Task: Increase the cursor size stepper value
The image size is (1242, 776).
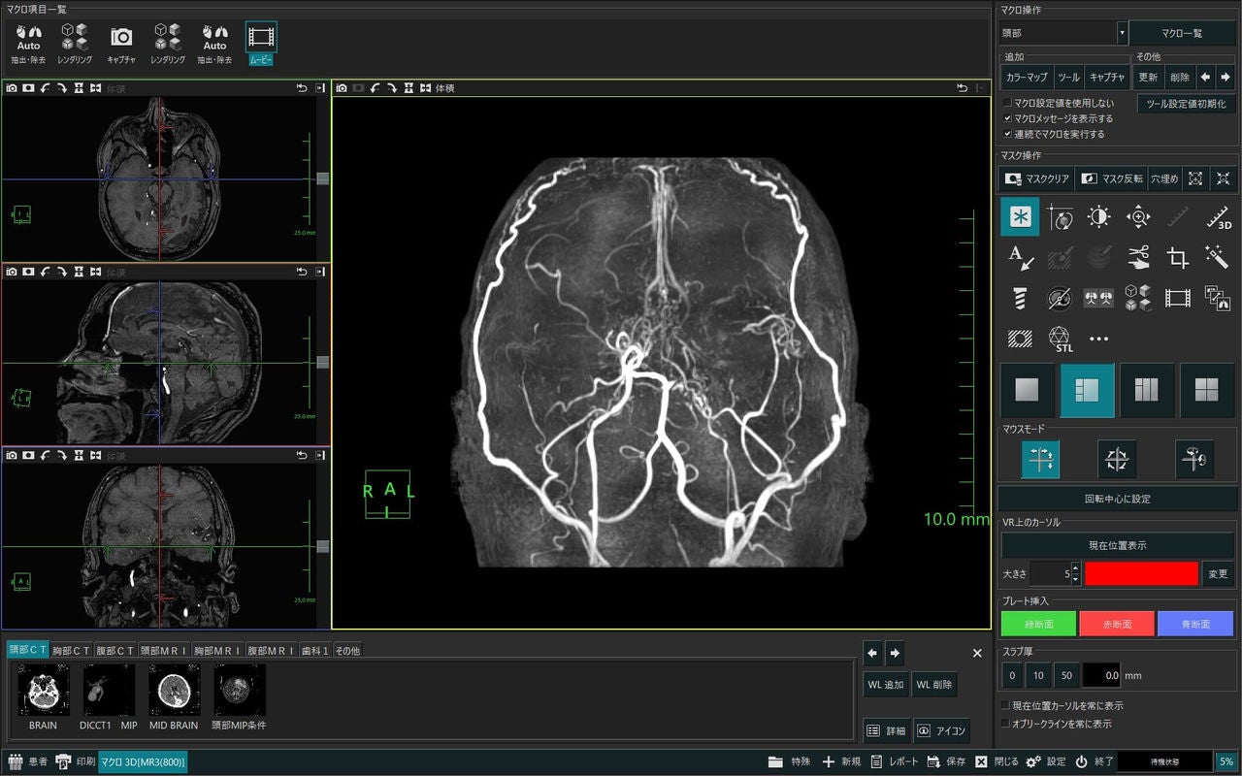Action: coord(1075,567)
